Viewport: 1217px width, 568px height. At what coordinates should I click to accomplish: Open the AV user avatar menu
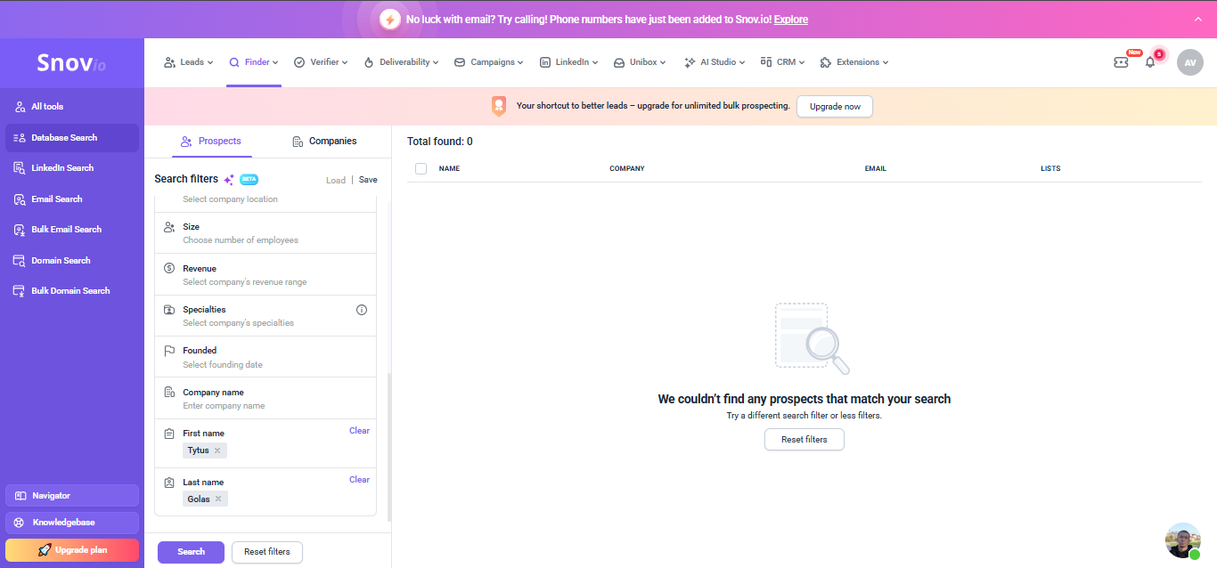pyautogui.click(x=1189, y=62)
